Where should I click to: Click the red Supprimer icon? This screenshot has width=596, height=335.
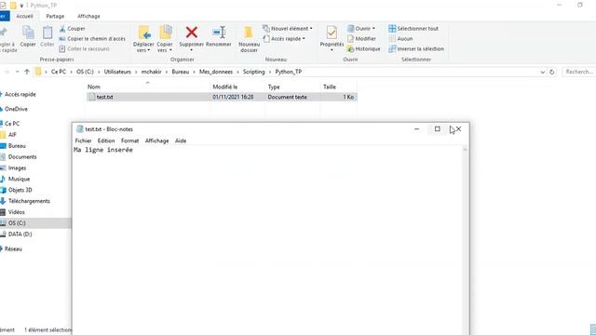(192, 33)
